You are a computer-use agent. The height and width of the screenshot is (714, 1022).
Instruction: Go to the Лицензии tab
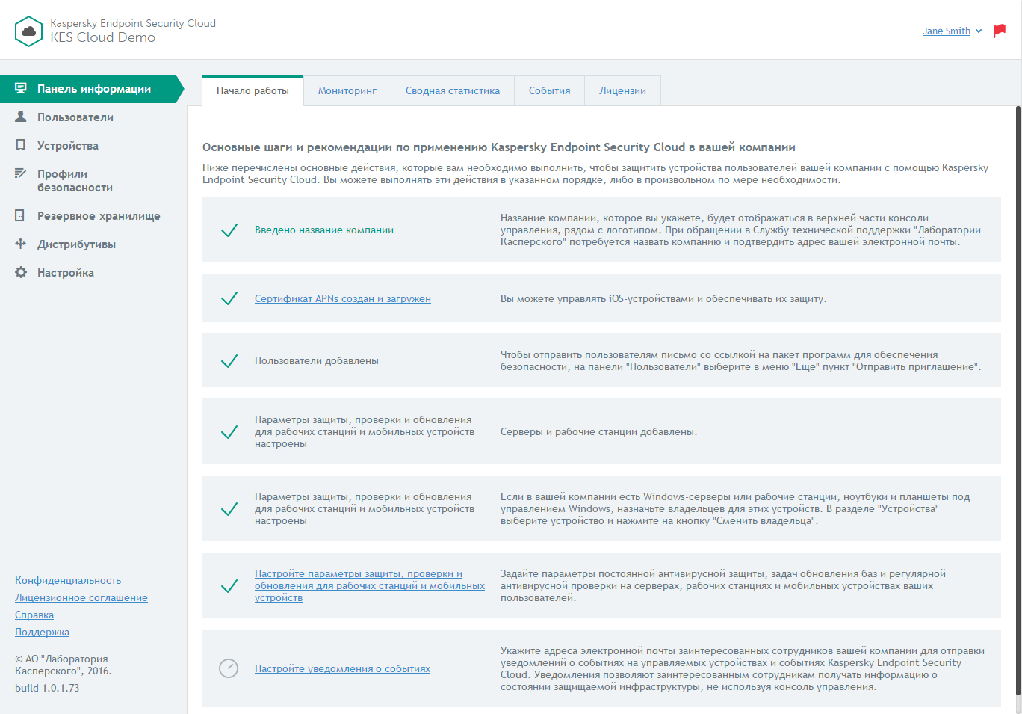click(x=622, y=90)
